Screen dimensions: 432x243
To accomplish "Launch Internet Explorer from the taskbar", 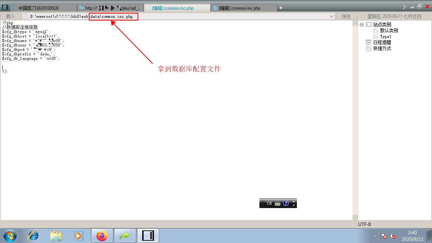I will point(33,236).
